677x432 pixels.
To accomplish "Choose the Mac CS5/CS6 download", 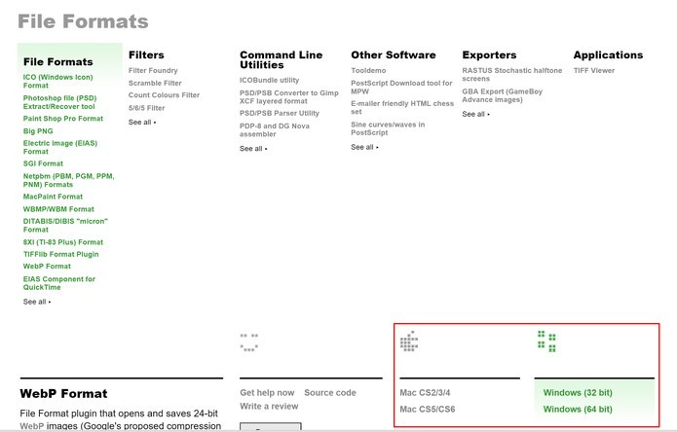I will [428, 410].
